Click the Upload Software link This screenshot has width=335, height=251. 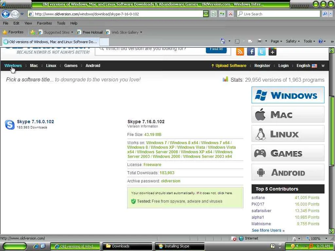[x=229, y=66]
